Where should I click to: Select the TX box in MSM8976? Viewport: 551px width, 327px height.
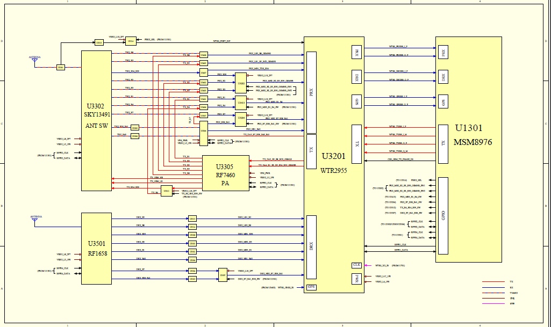[443, 144]
